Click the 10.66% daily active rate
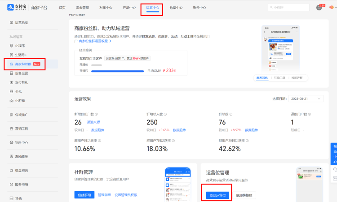Image resolution: width=337 pixels, height=202 pixels. (x=84, y=149)
